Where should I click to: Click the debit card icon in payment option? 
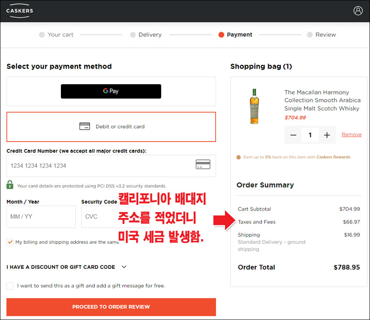point(85,126)
